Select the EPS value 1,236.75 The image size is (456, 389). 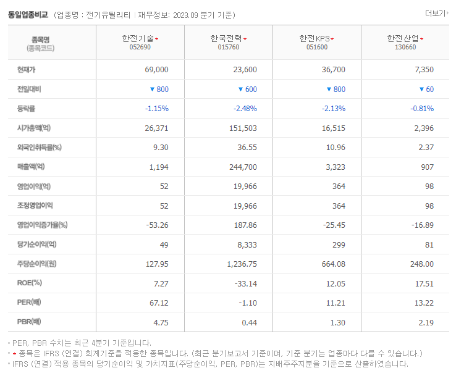(242, 264)
